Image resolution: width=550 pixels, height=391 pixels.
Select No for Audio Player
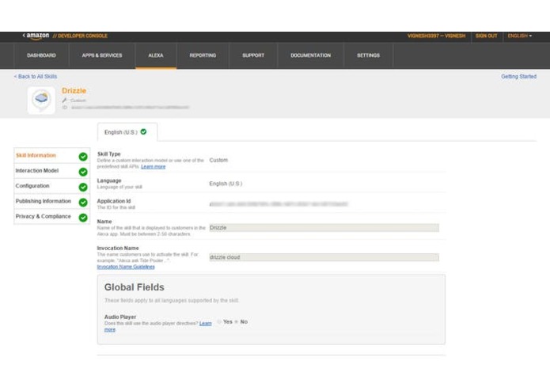coord(237,321)
